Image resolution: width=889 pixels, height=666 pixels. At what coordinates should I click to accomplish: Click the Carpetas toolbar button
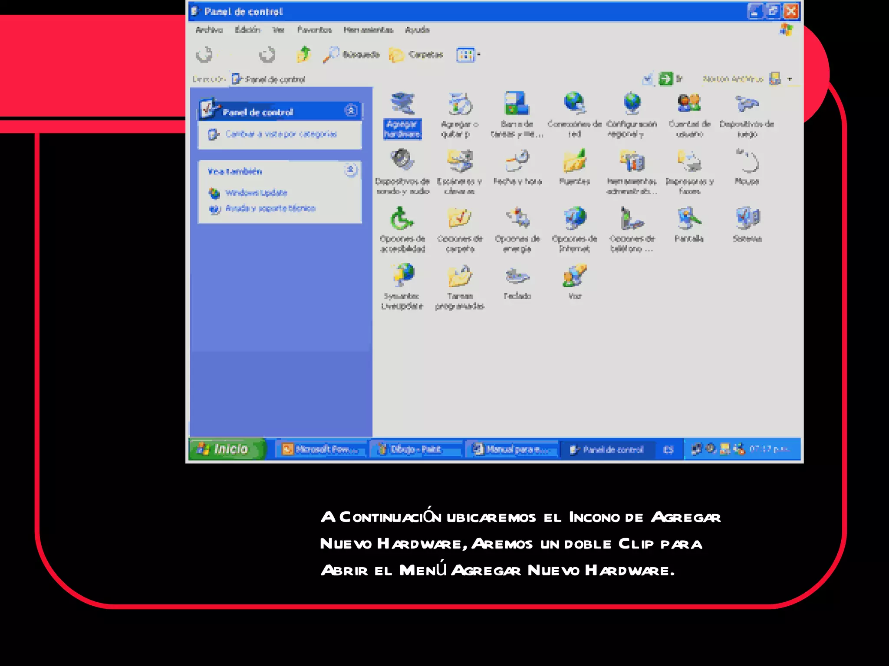coord(416,55)
